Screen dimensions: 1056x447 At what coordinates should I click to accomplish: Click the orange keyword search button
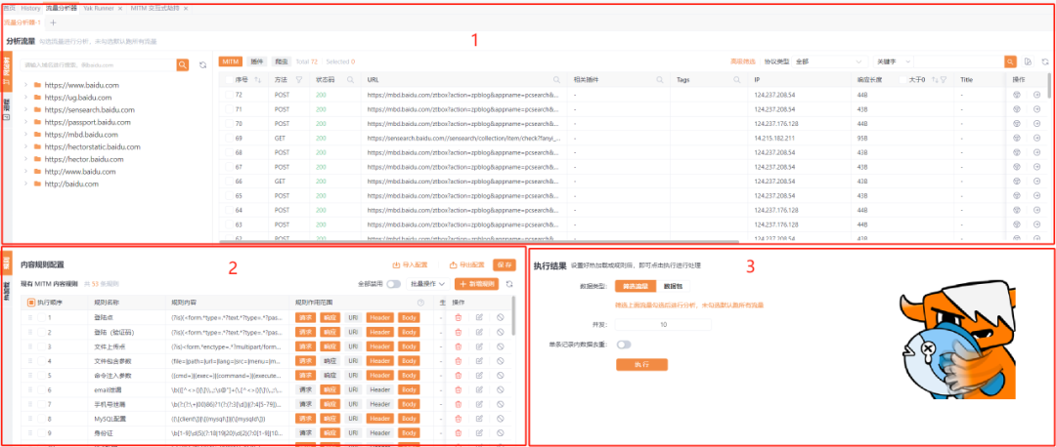click(1010, 61)
